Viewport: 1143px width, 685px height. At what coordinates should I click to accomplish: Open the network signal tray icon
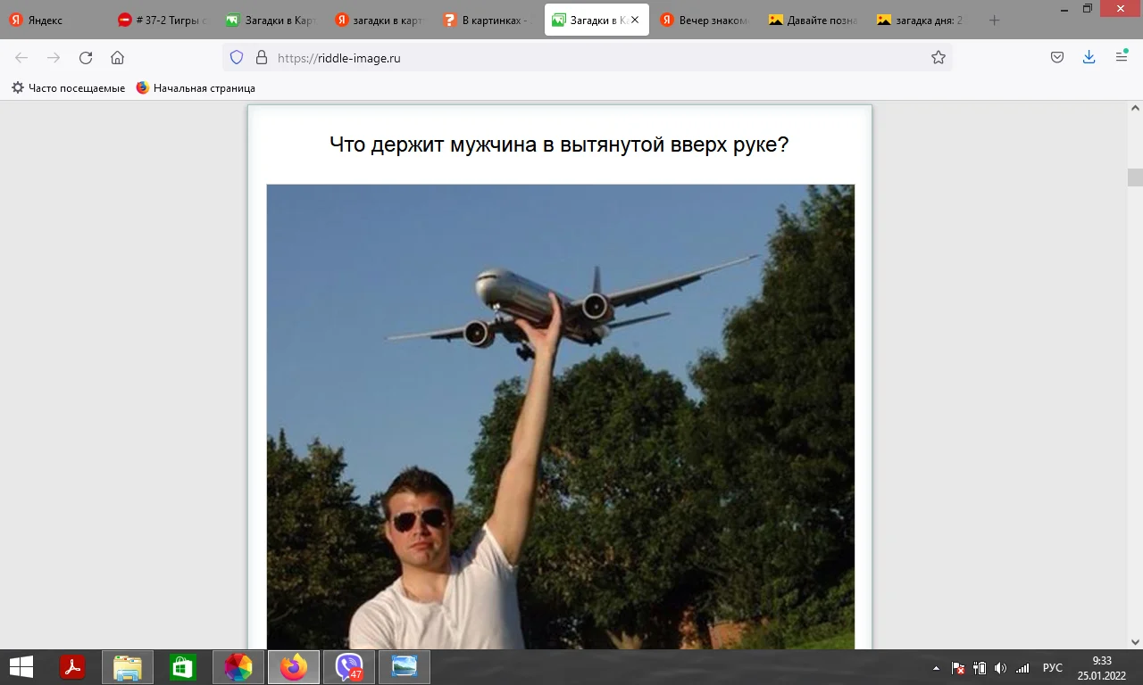click(x=1022, y=668)
